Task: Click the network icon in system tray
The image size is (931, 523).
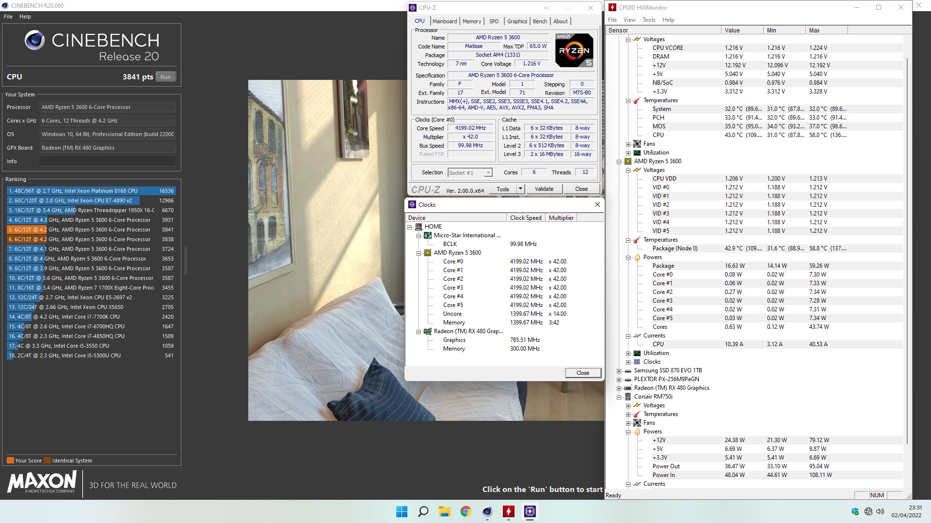Action: (x=868, y=511)
